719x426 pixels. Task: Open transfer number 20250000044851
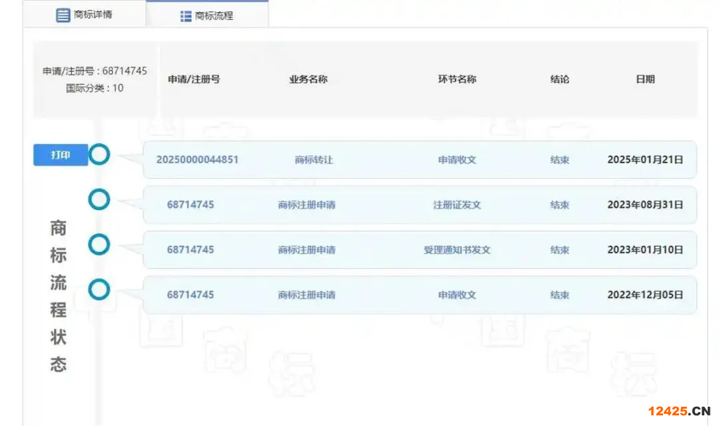tap(197, 160)
